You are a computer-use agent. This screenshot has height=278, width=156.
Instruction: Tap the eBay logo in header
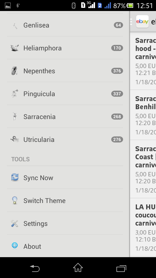coord(142,21)
